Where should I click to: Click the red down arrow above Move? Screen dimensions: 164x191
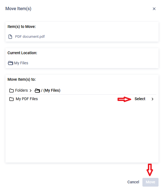150,170
